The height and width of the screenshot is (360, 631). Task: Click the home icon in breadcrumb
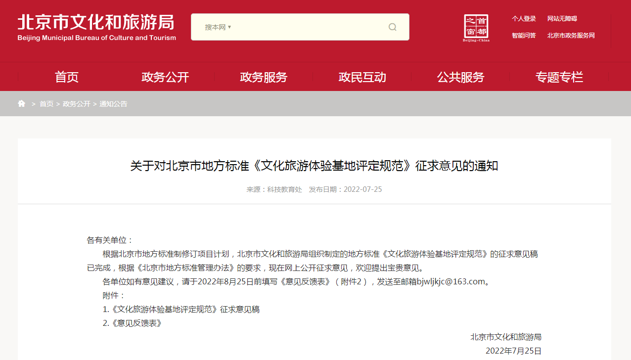(x=21, y=104)
